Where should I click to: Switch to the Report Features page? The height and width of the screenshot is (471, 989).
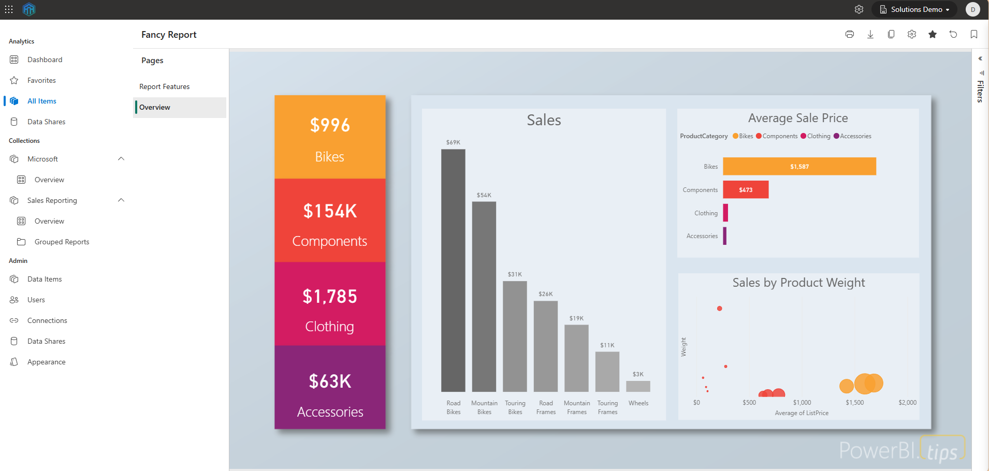(x=164, y=86)
